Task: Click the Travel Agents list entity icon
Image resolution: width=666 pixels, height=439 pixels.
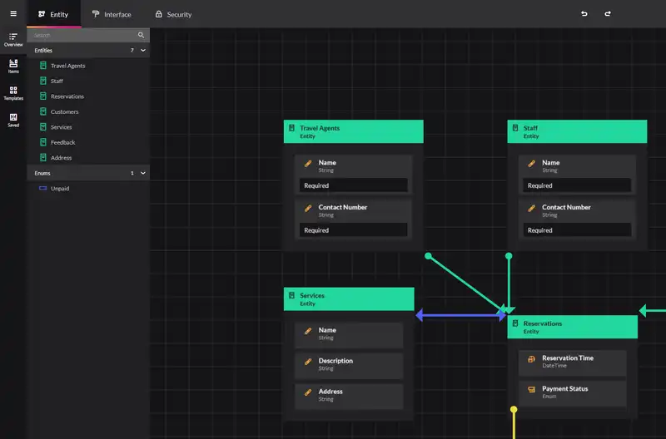Action: 43,66
